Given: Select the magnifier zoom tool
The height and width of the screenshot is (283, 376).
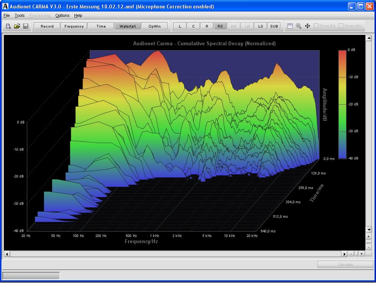Looking at the screenshot, I should point(298,26).
